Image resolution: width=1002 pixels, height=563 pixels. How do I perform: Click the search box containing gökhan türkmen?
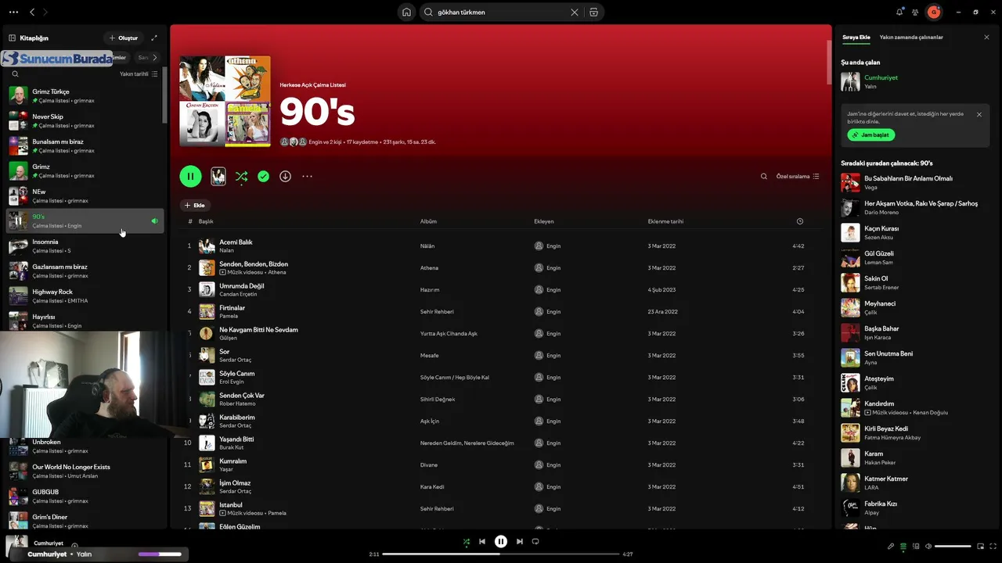501,13
